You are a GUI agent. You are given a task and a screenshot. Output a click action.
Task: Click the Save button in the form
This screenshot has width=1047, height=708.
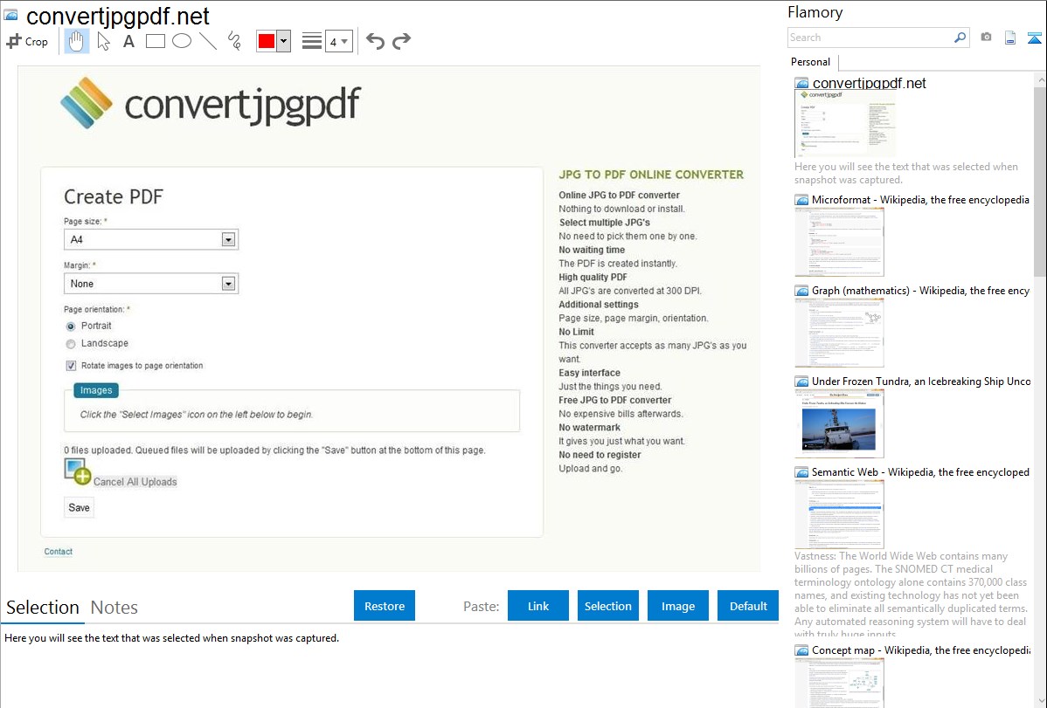point(79,508)
